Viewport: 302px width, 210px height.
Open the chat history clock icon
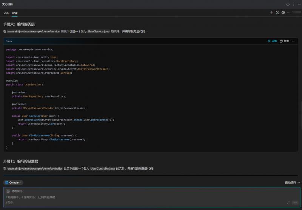(277, 12)
